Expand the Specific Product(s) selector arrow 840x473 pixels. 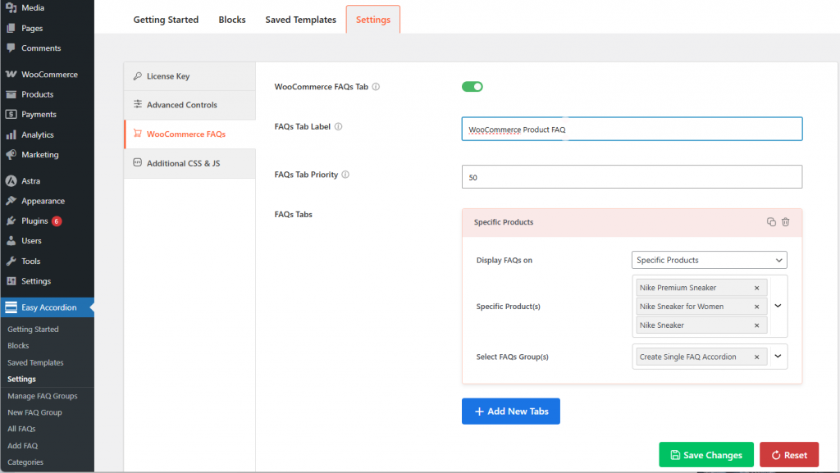(x=778, y=306)
